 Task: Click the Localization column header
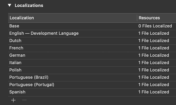pos(22,18)
